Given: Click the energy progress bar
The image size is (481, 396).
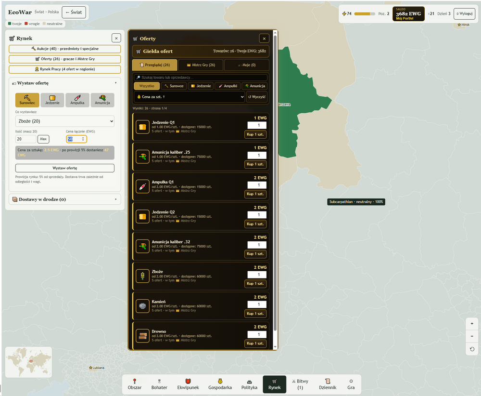Looking at the screenshot, I should coord(365,14).
